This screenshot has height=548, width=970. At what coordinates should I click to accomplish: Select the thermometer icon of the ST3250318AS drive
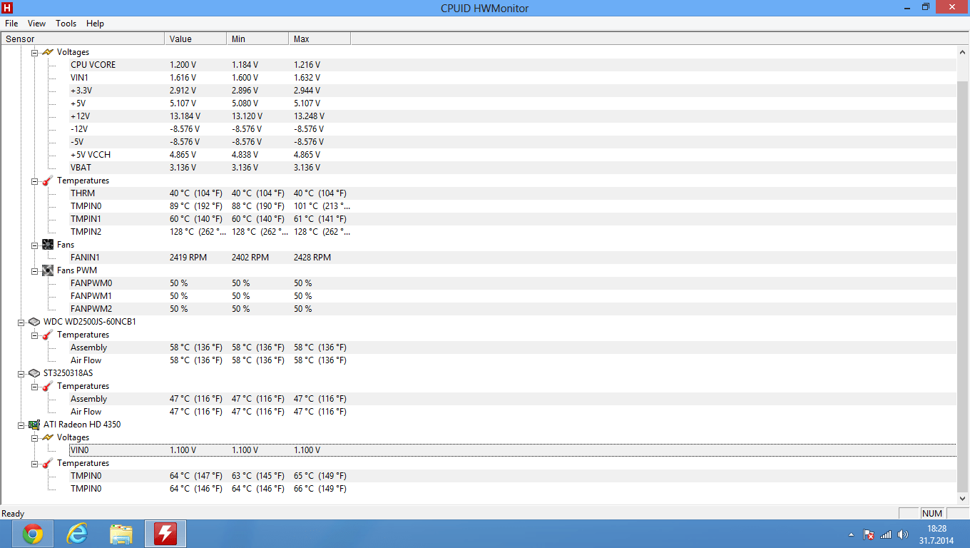click(48, 386)
